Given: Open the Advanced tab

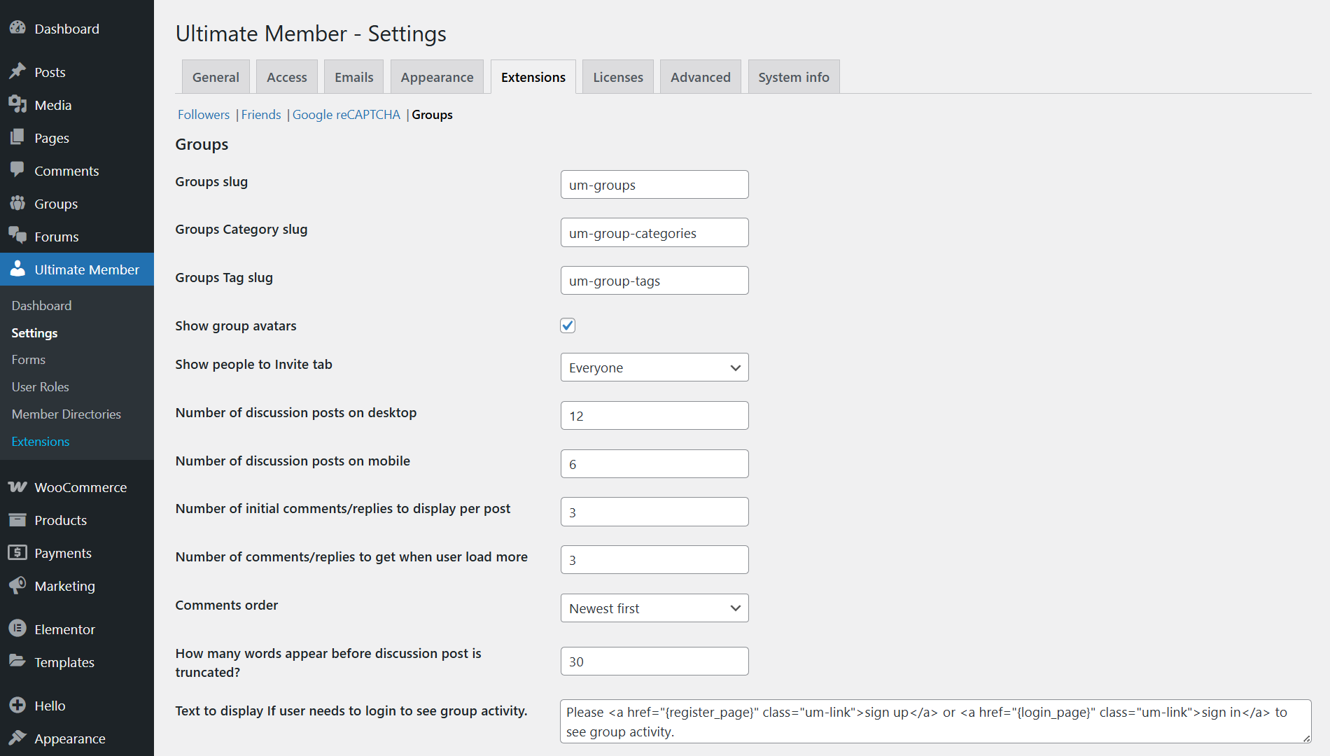Looking at the screenshot, I should point(701,77).
